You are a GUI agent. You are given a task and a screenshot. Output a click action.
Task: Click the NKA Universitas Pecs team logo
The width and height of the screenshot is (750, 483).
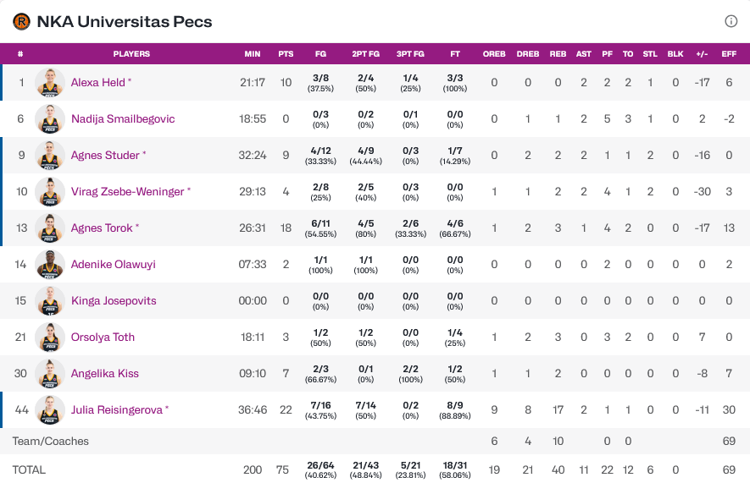pyautogui.click(x=21, y=22)
